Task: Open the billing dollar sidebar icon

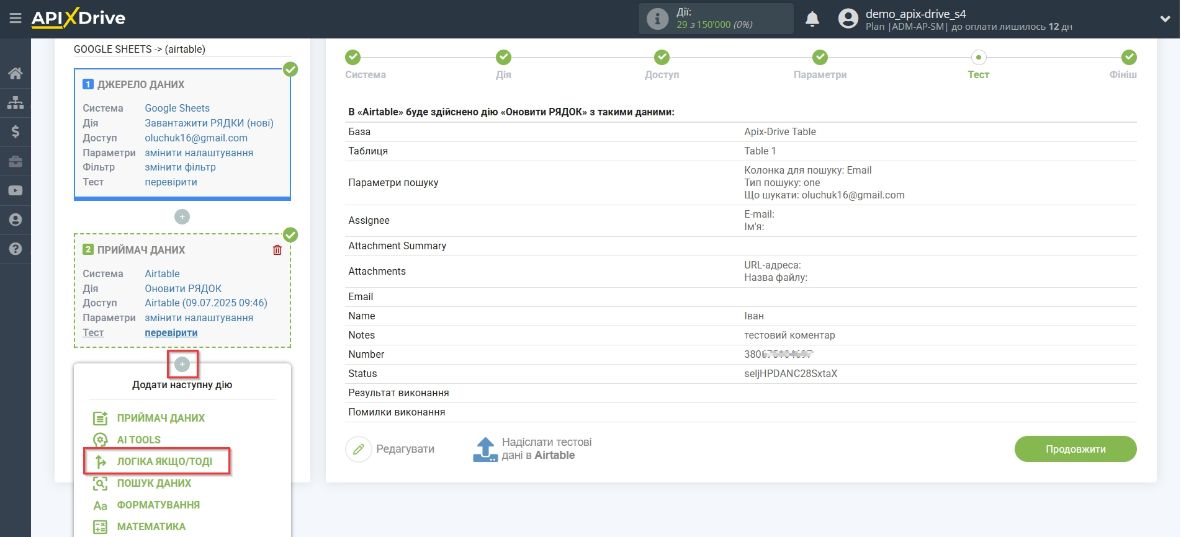Action: tap(16, 131)
